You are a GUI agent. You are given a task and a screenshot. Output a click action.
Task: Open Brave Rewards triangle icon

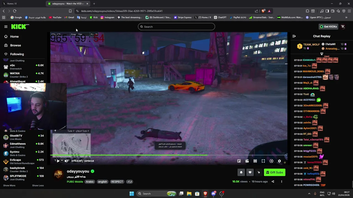click(269, 11)
